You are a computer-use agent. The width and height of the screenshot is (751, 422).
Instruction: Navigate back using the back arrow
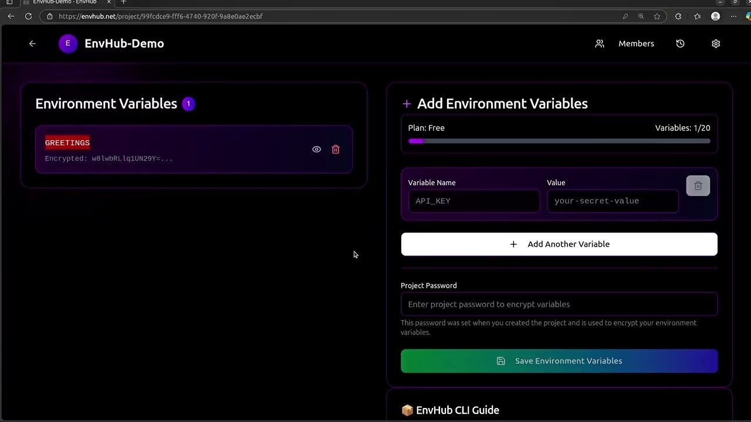click(x=32, y=43)
